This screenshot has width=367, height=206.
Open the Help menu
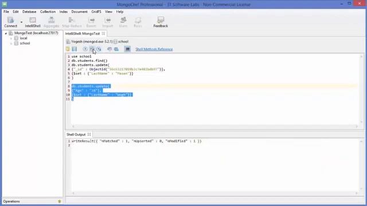tap(120, 11)
